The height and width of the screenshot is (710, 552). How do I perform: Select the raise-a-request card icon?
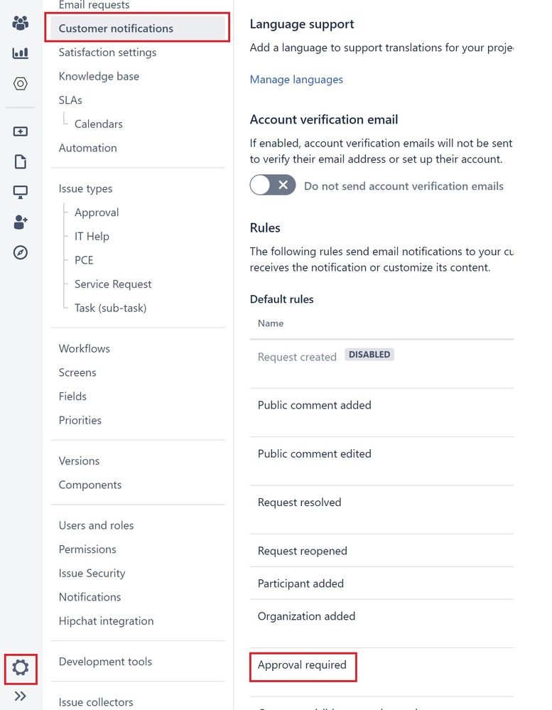pyautogui.click(x=21, y=131)
